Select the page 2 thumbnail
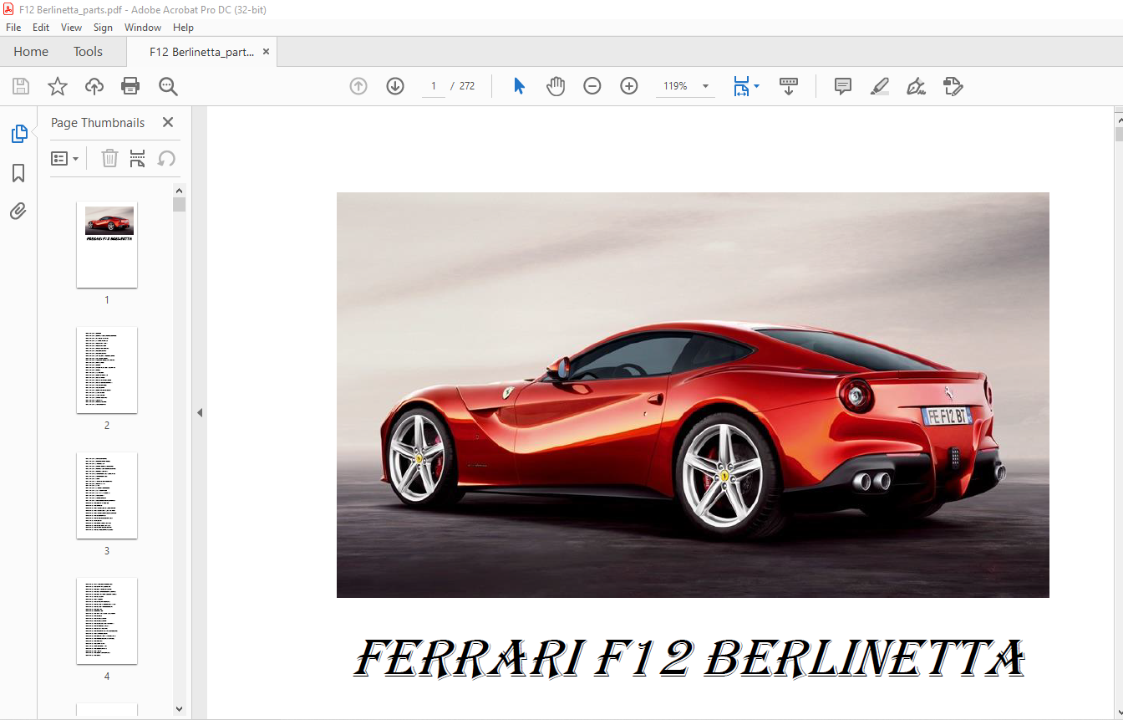Viewport: 1123px width, 720px height. 107,370
